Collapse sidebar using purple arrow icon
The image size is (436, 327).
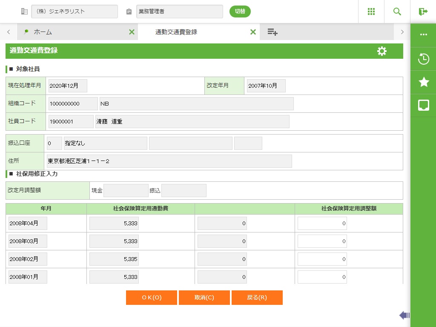[x=404, y=315]
